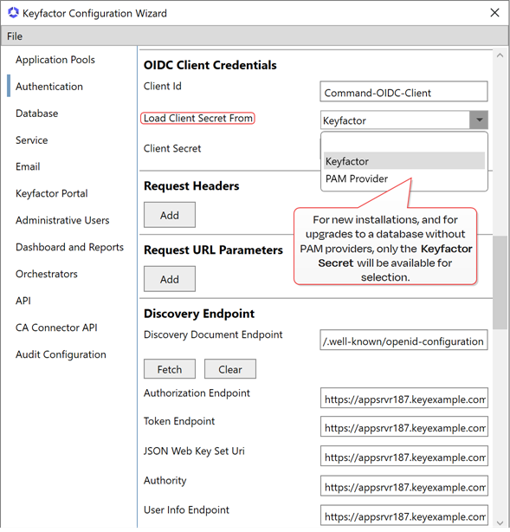Image resolution: width=510 pixels, height=532 pixels.
Task: Select the Orchestrators section
Action: click(47, 274)
